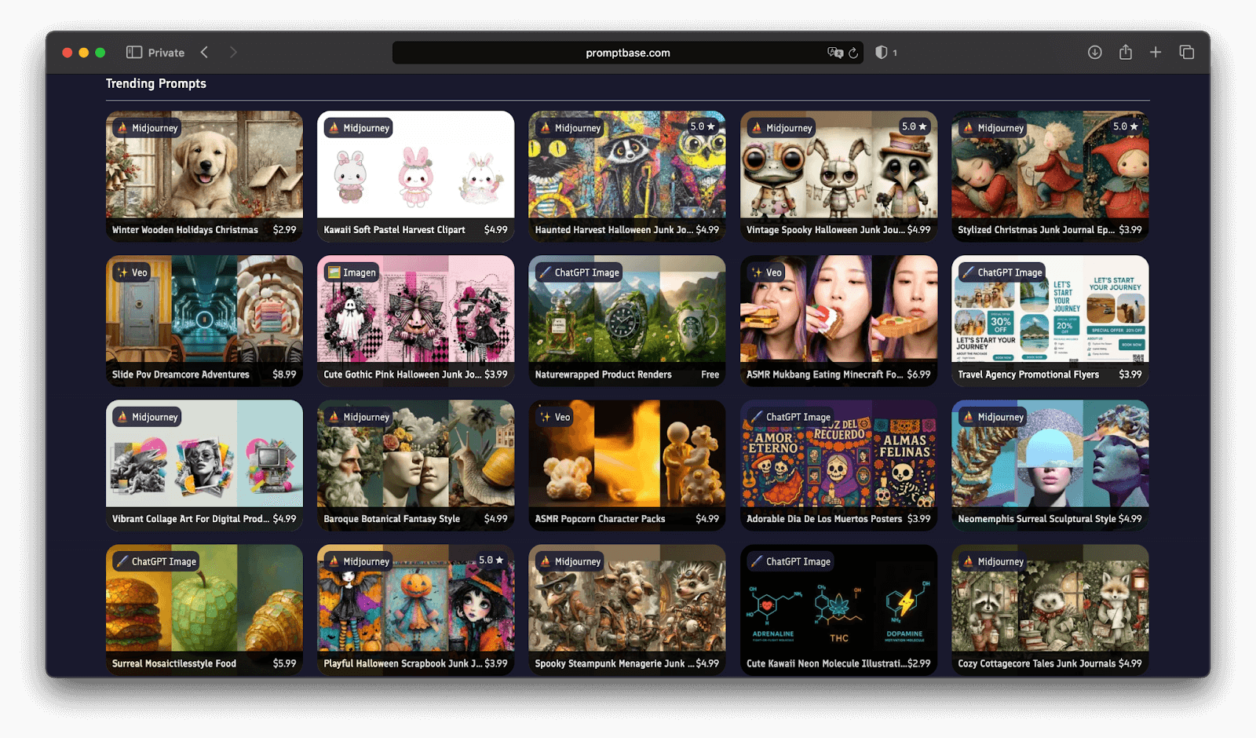Screen dimensions: 1256x738
Task: Open a new tab with plus icon
Action: coord(1156,53)
